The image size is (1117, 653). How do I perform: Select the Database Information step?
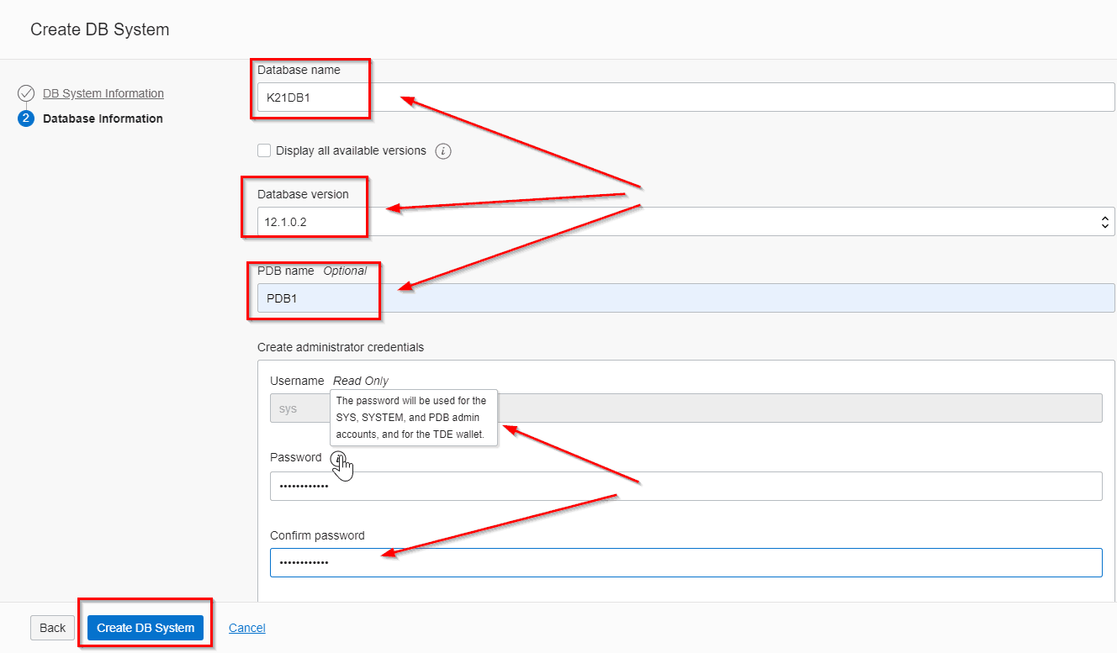pyautogui.click(x=103, y=118)
